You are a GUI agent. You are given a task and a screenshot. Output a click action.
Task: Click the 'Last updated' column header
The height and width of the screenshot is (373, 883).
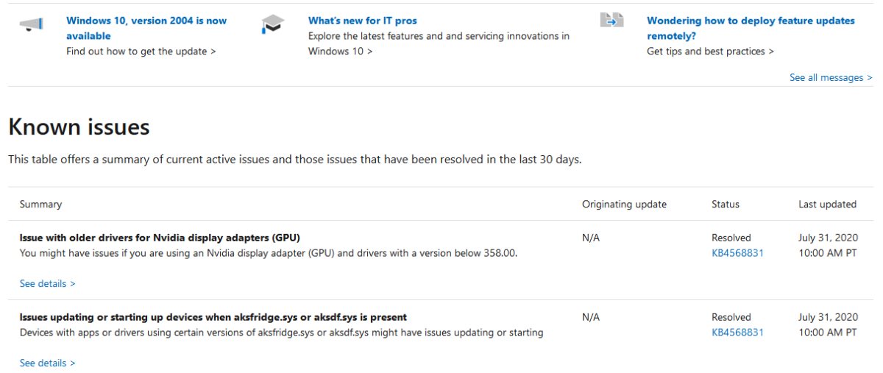coord(827,204)
